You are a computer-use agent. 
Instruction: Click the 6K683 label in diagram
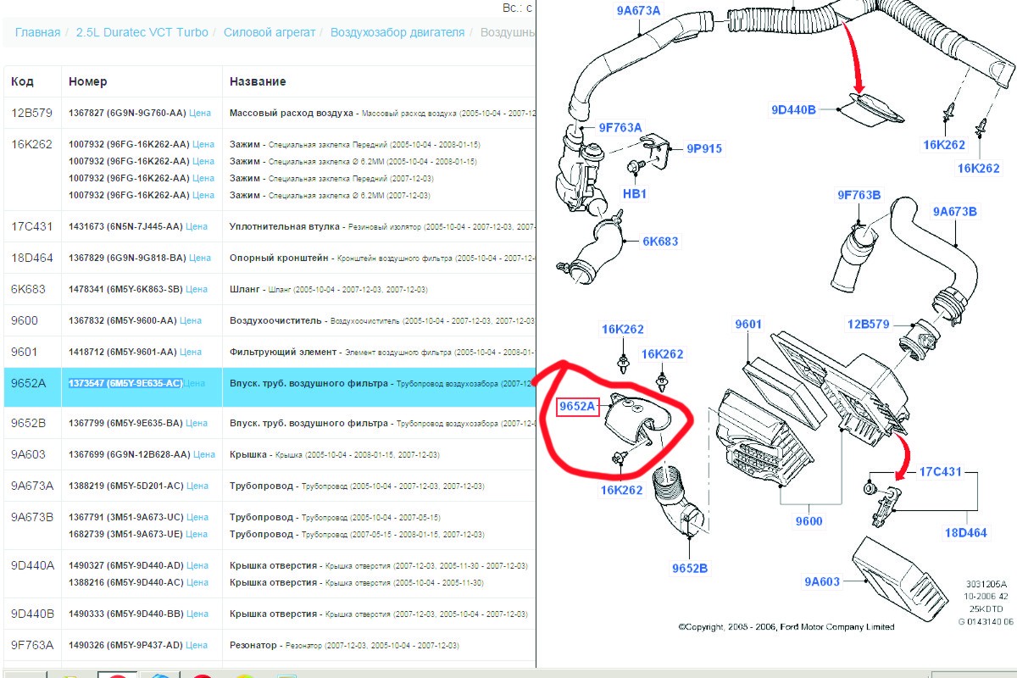click(x=660, y=242)
